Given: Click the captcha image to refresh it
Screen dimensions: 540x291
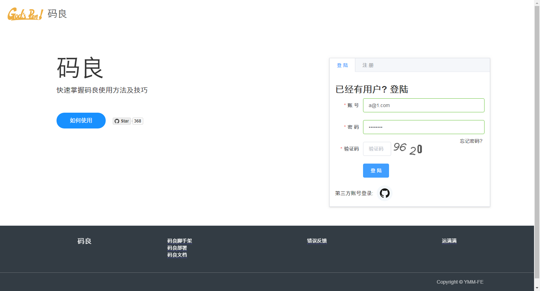Looking at the screenshot, I should coord(408,148).
